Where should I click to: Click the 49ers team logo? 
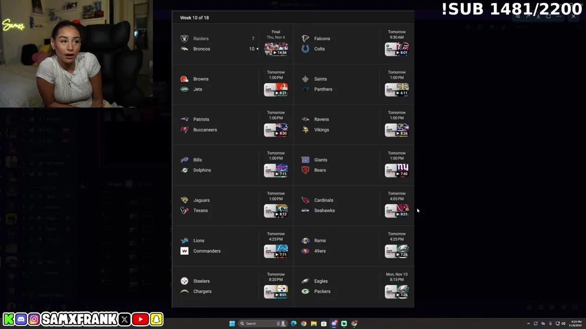305,251
